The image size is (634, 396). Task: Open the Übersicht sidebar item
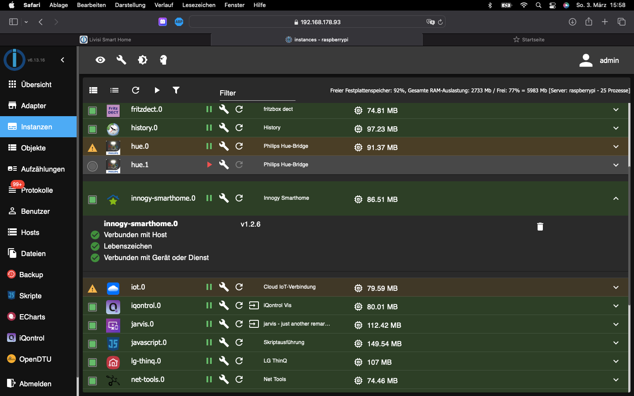(x=38, y=84)
